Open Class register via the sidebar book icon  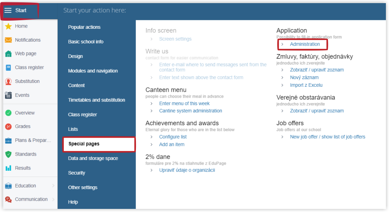[9, 67]
